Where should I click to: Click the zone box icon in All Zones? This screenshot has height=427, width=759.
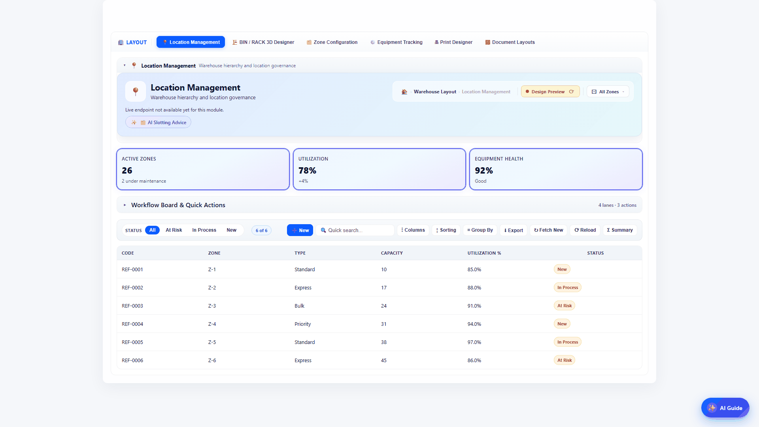(x=594, y=92)
